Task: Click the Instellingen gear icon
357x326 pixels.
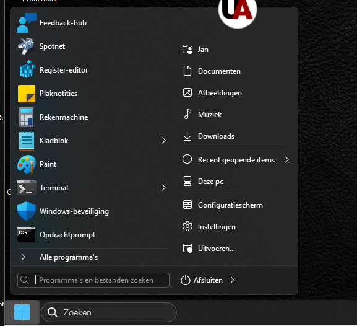Action: (x=187, y=227)
